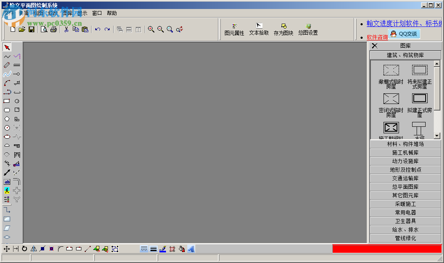Open the 图元属性 button

click(x=234, y=30)
